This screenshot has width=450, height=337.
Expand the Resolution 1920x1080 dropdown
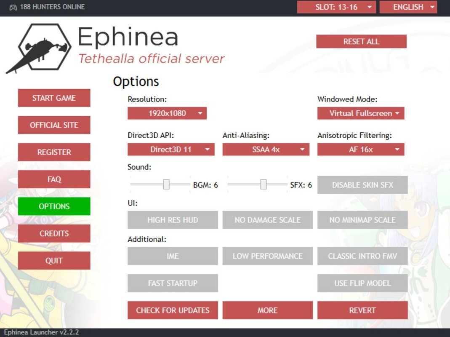(x=167, y=113)
